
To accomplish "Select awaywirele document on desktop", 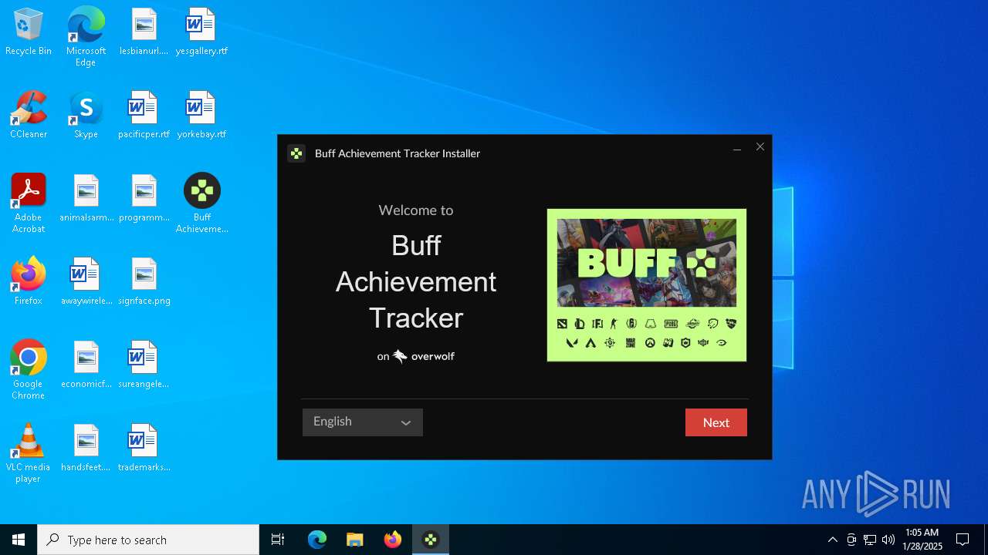I will click(x=86, y=282).
